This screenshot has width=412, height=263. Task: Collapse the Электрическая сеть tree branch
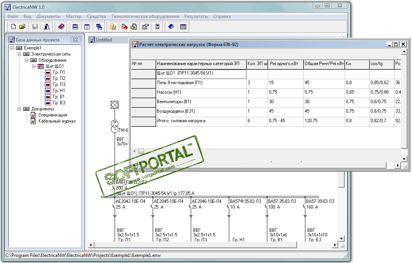[19, 54]
